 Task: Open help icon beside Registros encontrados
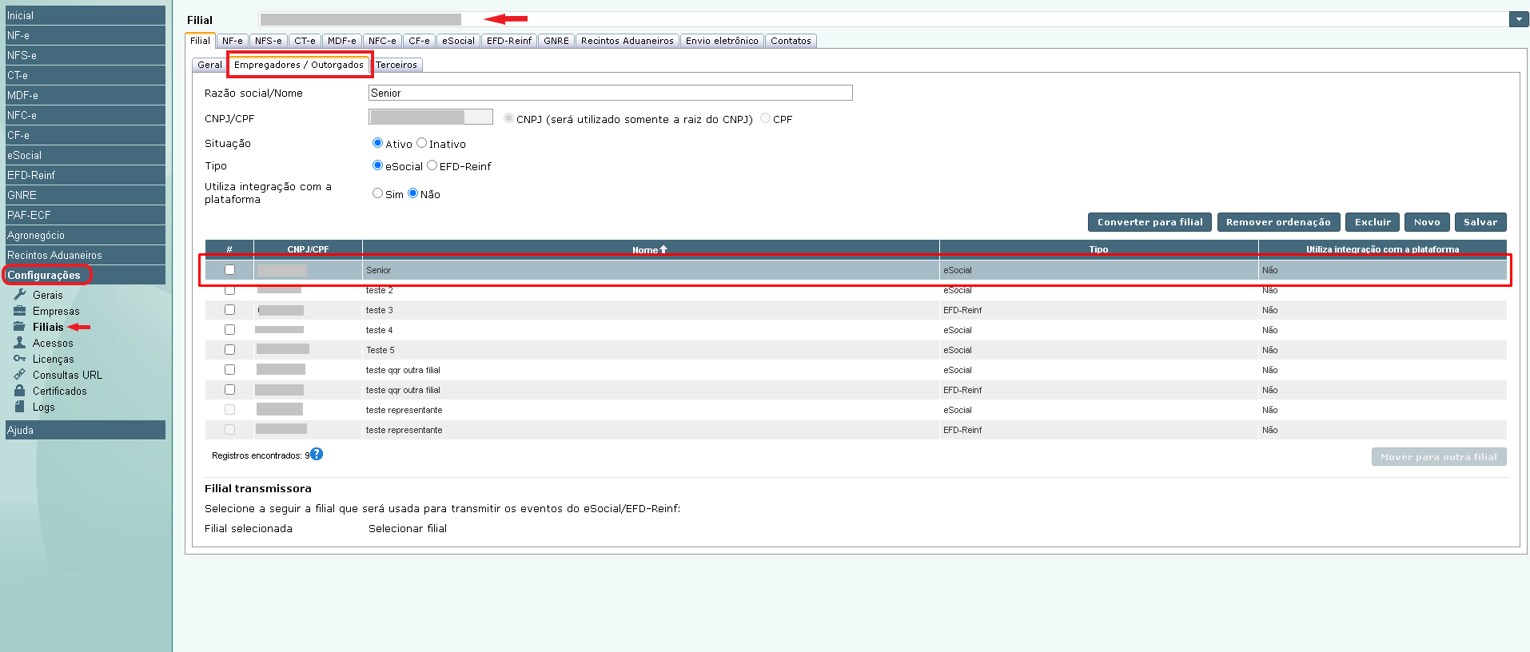click(317, 454)
